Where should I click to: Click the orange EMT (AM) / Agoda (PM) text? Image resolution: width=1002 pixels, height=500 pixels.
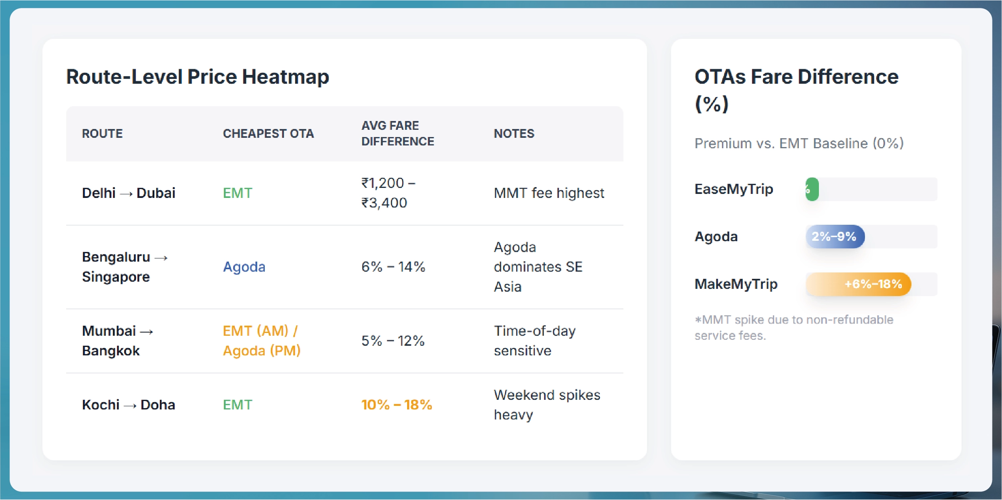coord(262,341)
